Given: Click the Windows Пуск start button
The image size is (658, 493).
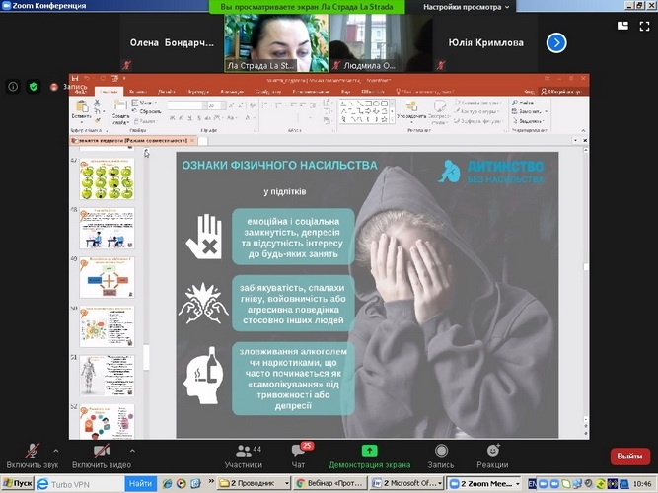Looking at the screenshot, I should (x=18, y=484).
